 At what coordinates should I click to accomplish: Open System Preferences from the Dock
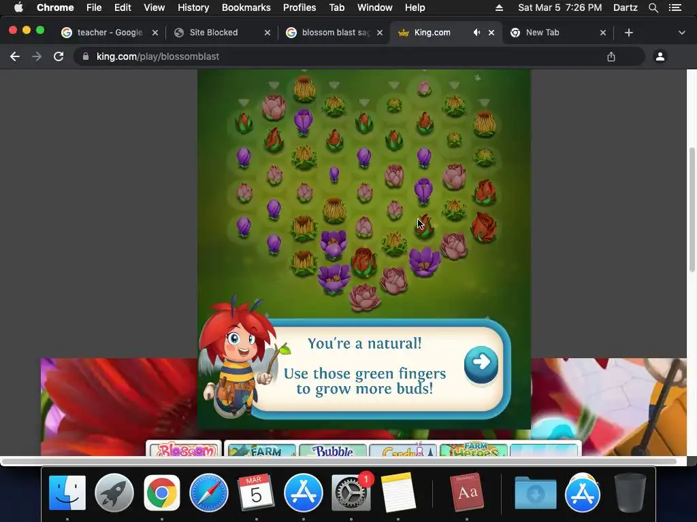coord(351,493)
